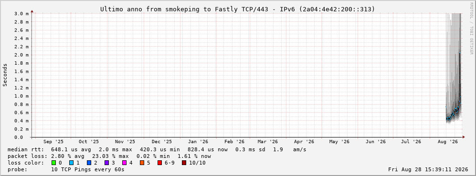This screenshot has width=476, height=176.
Task: Click the 'Sep '25' x-axis label
Action: [53, 142]
